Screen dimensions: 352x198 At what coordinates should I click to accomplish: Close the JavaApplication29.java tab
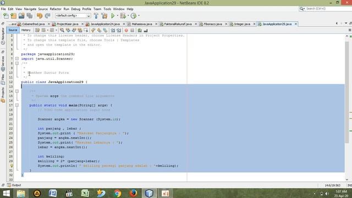(296, 24)
